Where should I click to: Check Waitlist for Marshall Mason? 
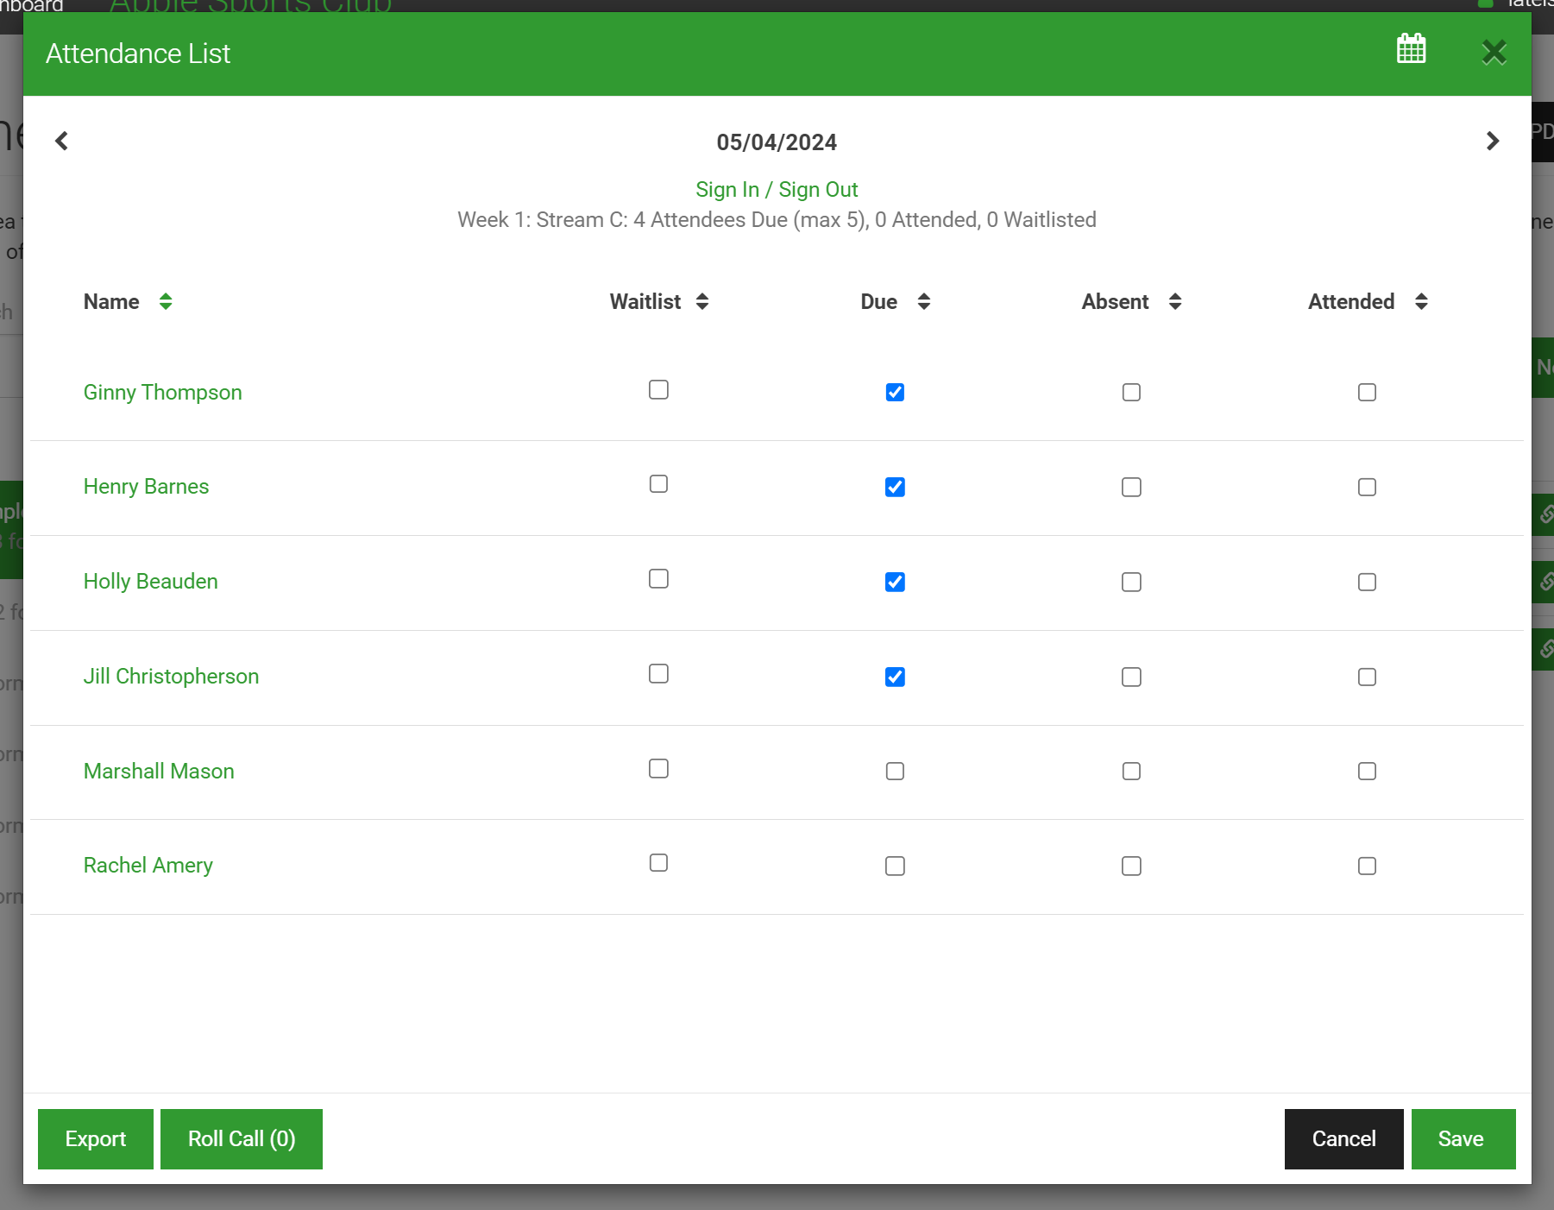658,769
